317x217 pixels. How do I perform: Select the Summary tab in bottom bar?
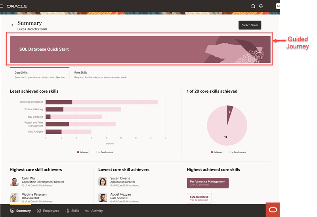tap(21, 211)
